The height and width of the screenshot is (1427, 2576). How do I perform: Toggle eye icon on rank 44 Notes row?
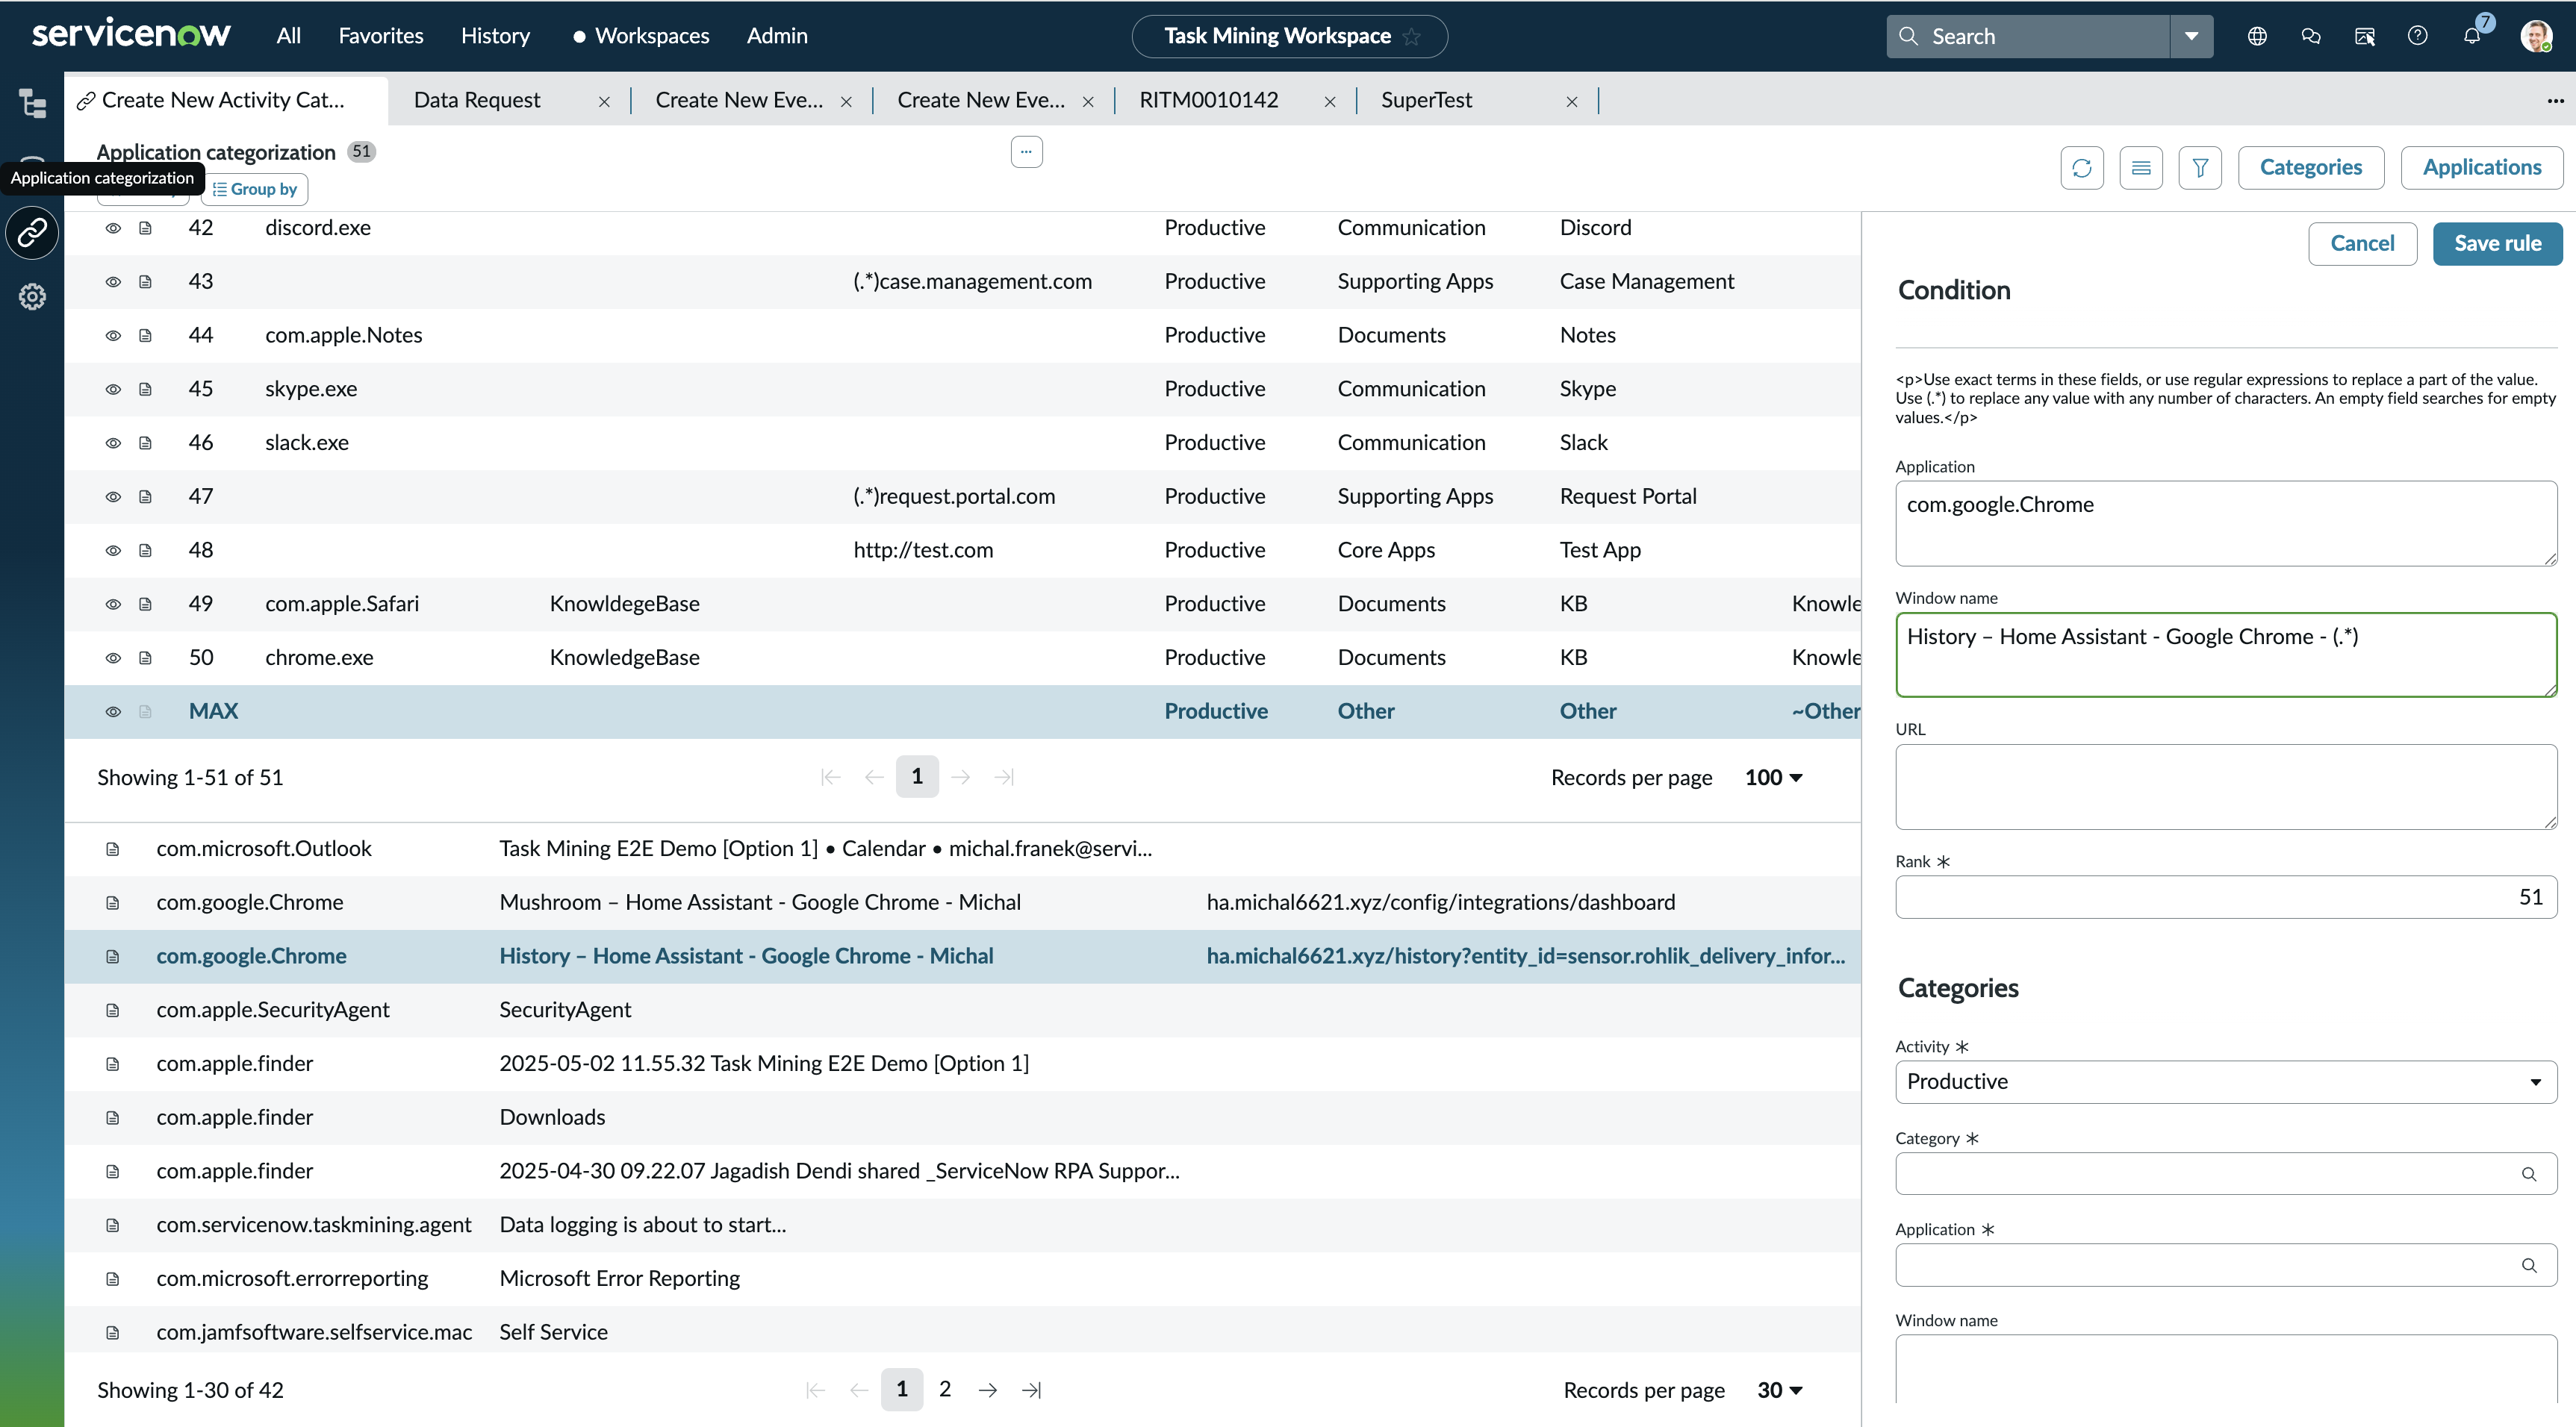coord(113,336)
